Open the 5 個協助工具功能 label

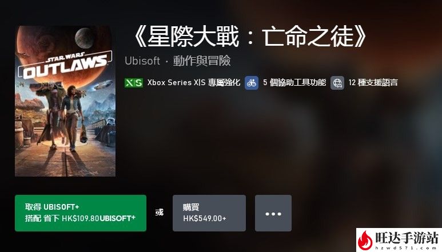(294, 82)
